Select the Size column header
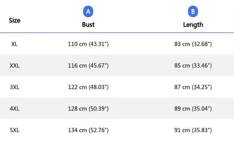The image size is (234, 148). tap(14, 21)
